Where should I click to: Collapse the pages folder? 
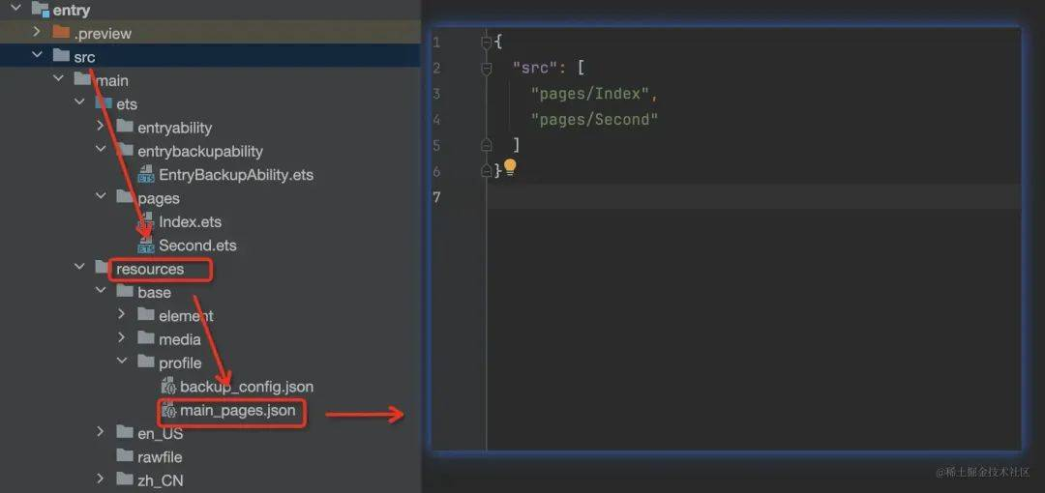(101, 197)
